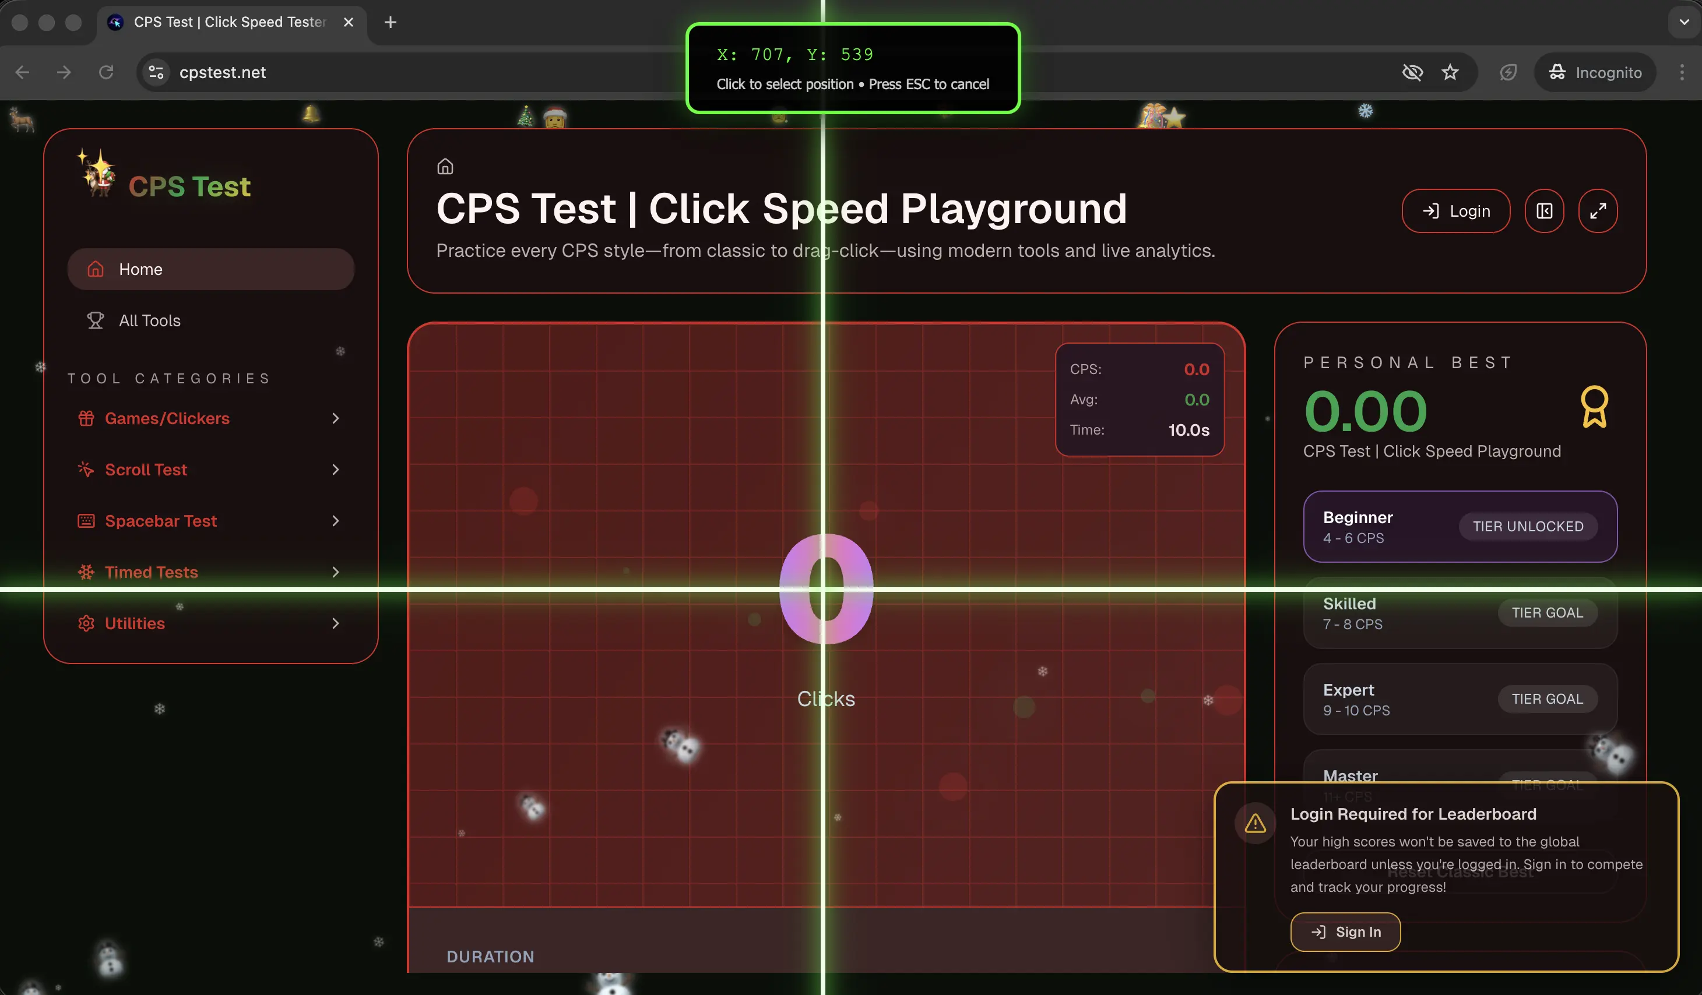
Task: Reload the page with the refresh icon
Action: click(106, 72)
